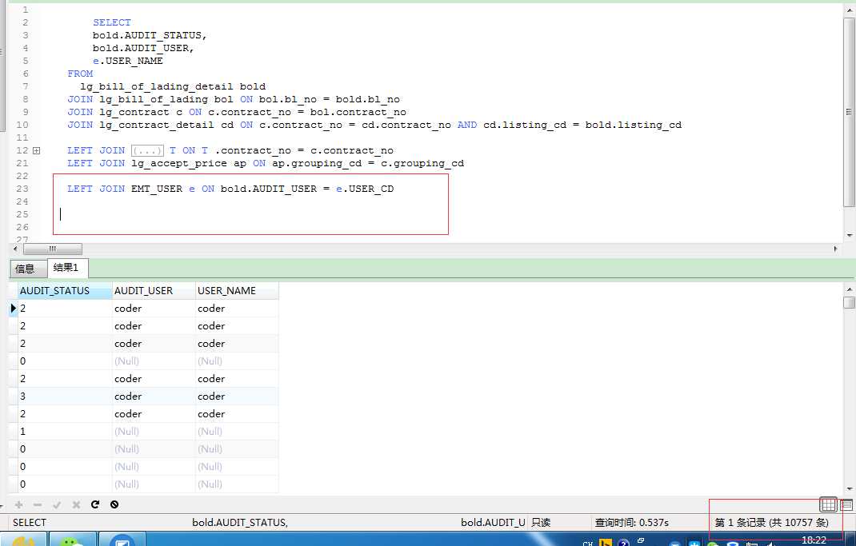The image size is (856, 546).
Task: Click the results scroll up arrow
Action: click(849, 289)
